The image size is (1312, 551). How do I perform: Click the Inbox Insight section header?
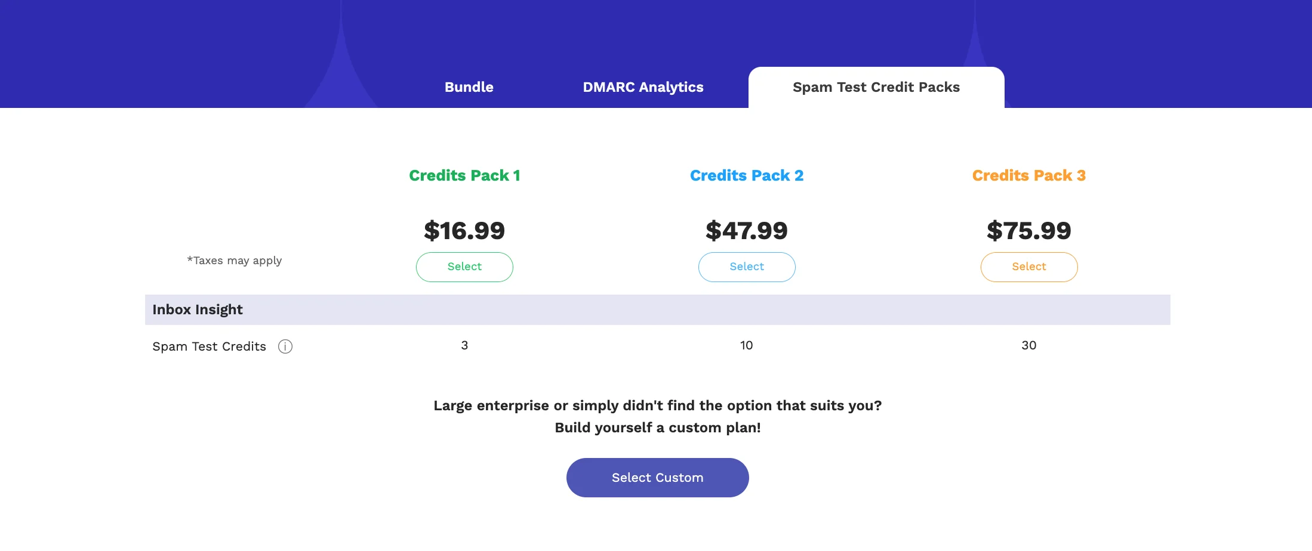[x=657, y=309]
